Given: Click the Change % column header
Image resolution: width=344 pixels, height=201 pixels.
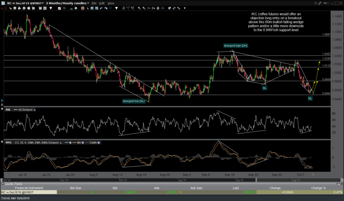Looking at the screenshot, I should coord(318,188).
